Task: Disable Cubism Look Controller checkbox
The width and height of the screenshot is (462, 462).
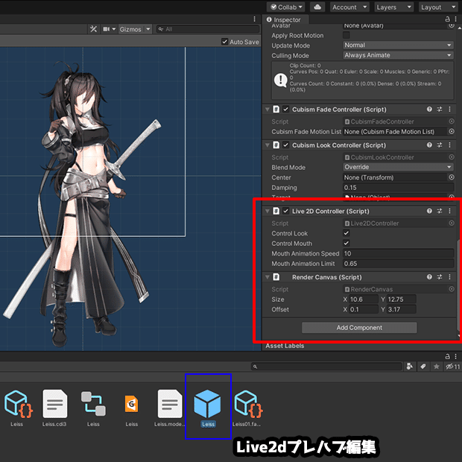Action: click(x=285, y=145)
